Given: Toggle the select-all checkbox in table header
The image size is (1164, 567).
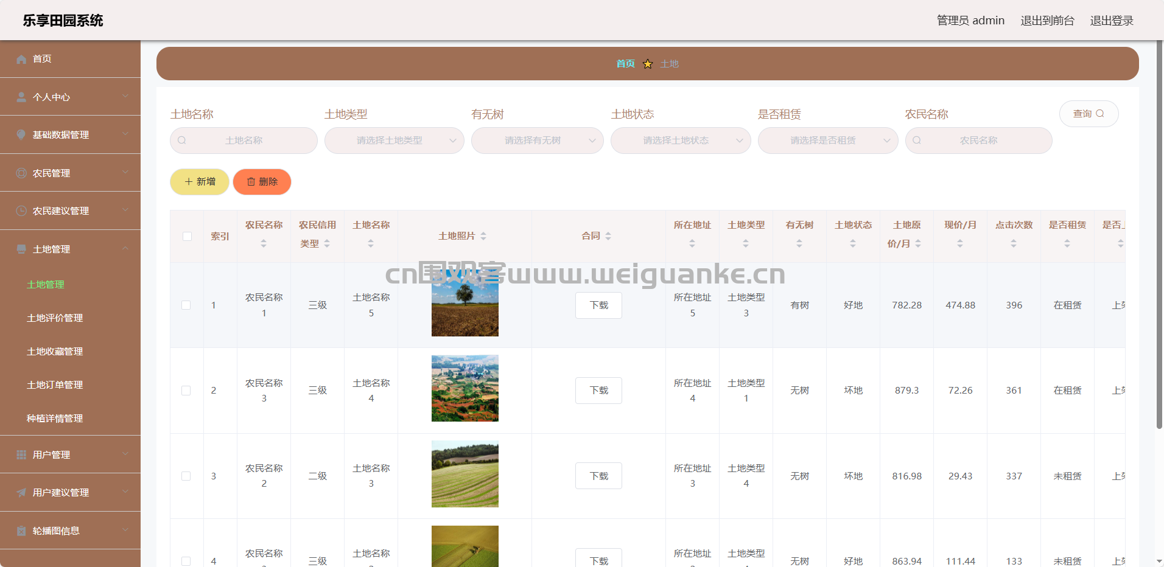Looking at the screenshot, I should coord(187,236).
